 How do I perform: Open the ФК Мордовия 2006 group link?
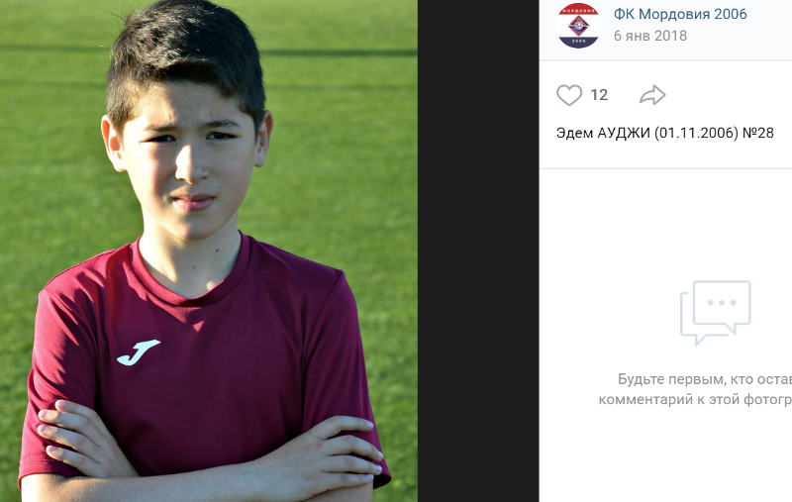pos(680,14)
